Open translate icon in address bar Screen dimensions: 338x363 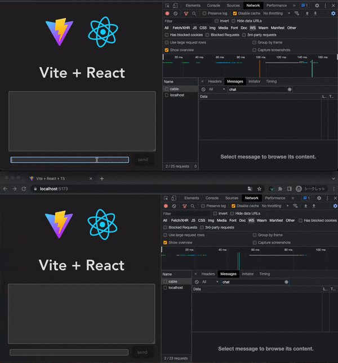pos(250,189)
